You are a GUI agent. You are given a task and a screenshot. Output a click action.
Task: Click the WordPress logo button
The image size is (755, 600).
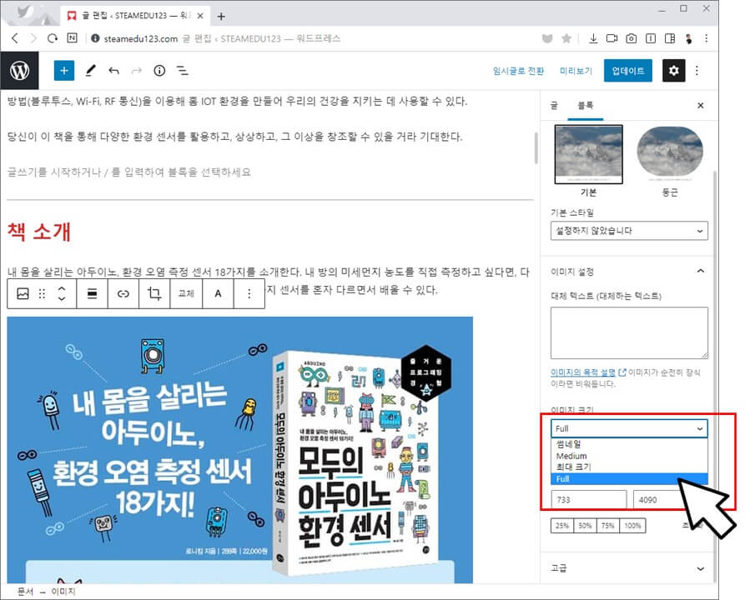[x=19, y=71]
